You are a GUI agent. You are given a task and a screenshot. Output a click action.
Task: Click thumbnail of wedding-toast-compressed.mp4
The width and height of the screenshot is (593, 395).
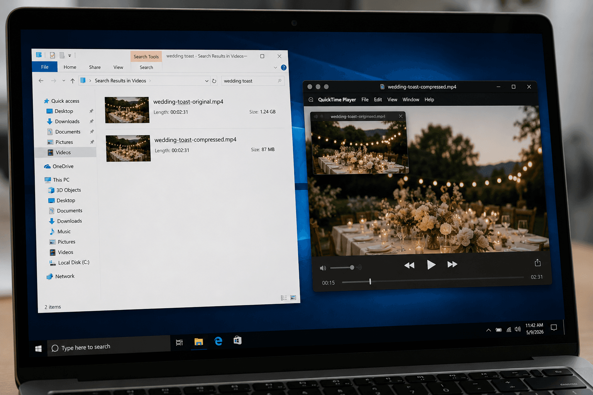coord(128,148)
